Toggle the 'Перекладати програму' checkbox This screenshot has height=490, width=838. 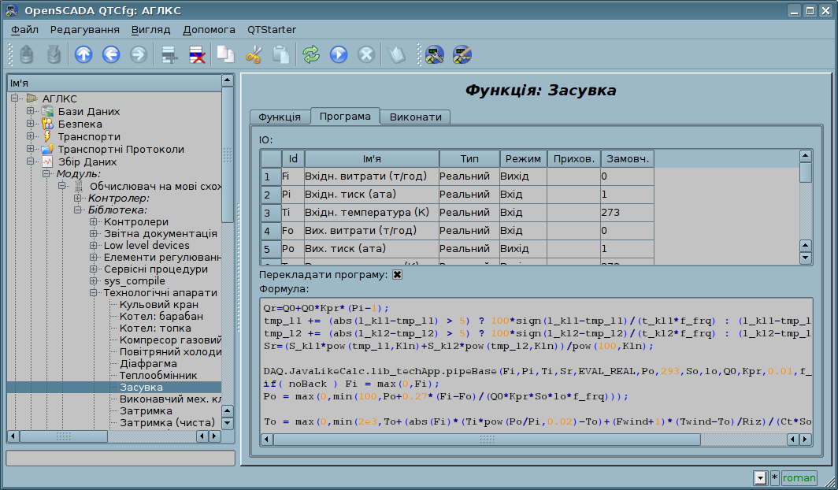pos(398,275)
